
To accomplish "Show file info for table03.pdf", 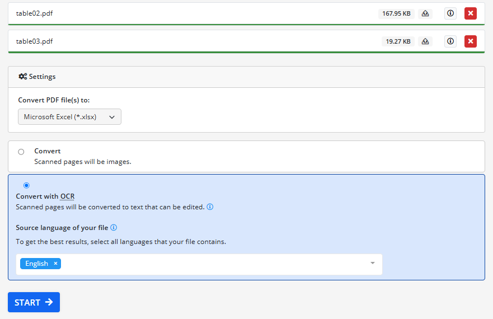I will 450,41.
